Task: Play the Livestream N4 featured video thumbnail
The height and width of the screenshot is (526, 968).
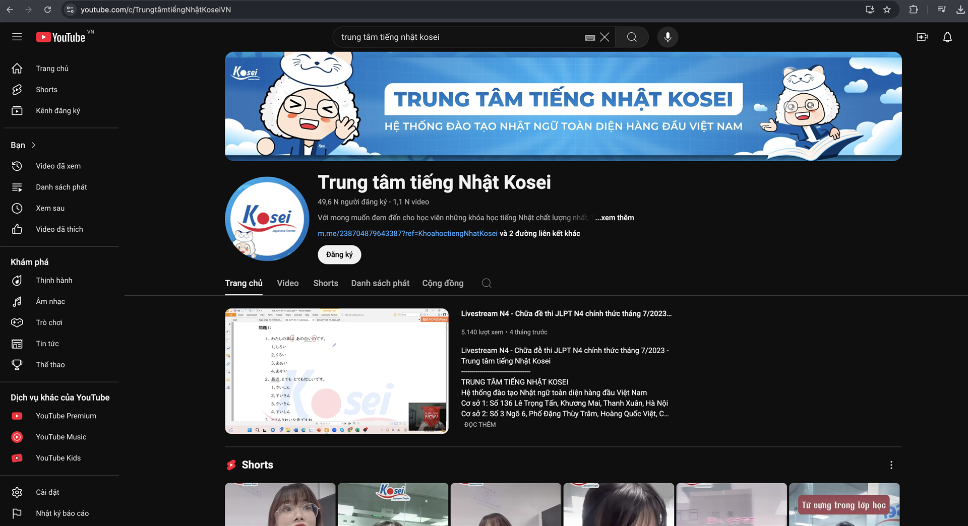Action: click(337, 371)
